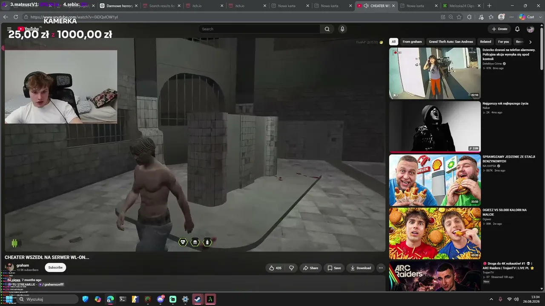Image resolution: width=545 pixels, height=306 pixels.
Task: Close the CHEATER W... video tab
Action: (x=393, y=6)
